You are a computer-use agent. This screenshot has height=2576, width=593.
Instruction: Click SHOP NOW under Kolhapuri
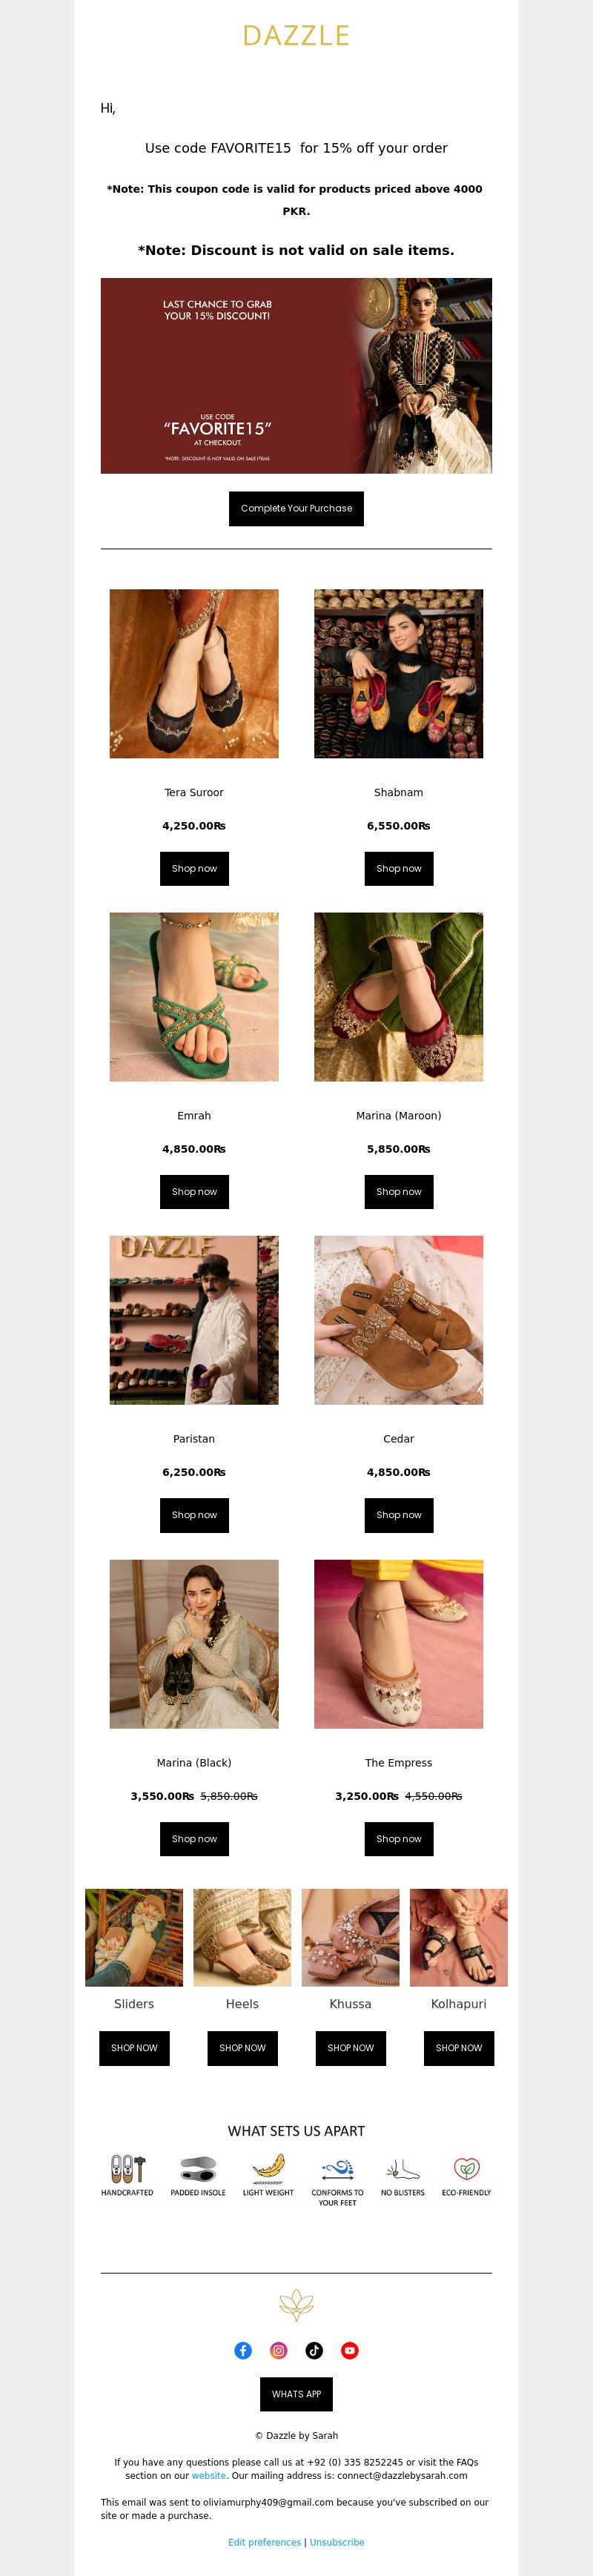(459, 2047)
